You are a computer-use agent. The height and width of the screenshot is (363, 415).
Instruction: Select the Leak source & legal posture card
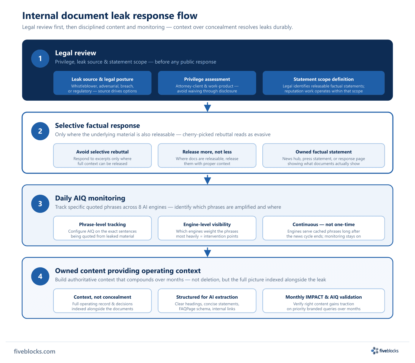point(102,83)
